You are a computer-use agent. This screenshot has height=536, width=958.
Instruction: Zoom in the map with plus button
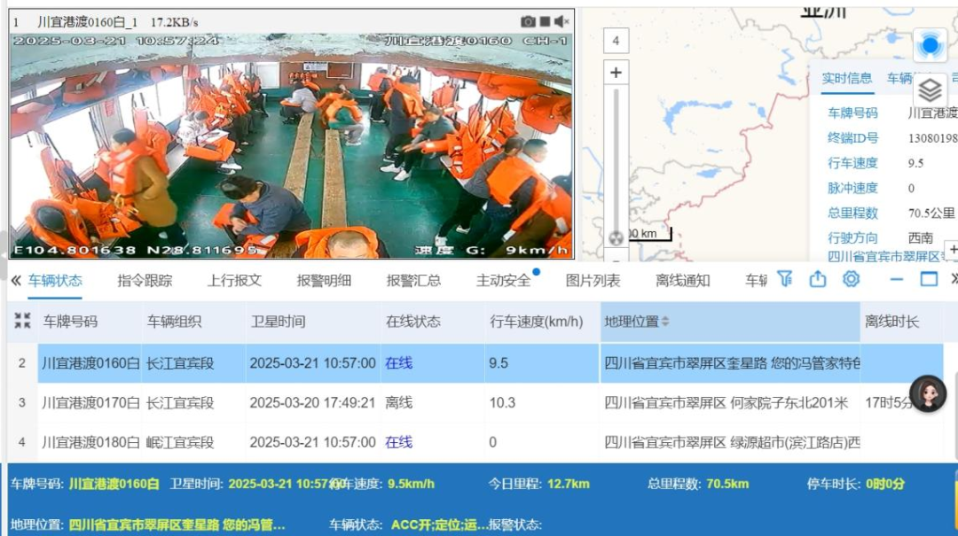pyautogui.click(x=616, y=73)
